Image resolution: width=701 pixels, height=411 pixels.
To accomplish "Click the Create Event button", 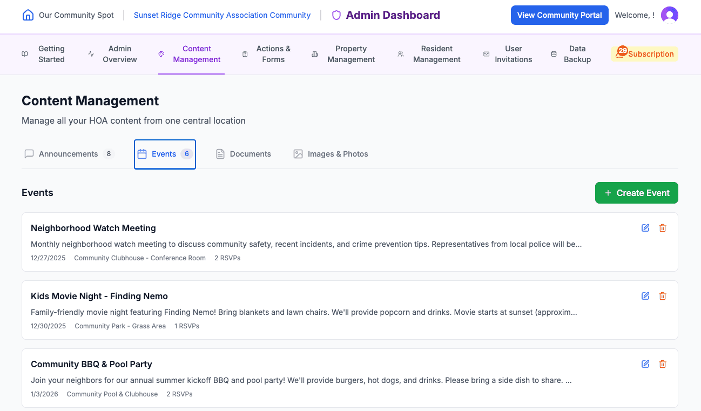I will pyautogui.click(x=636, y=193).
